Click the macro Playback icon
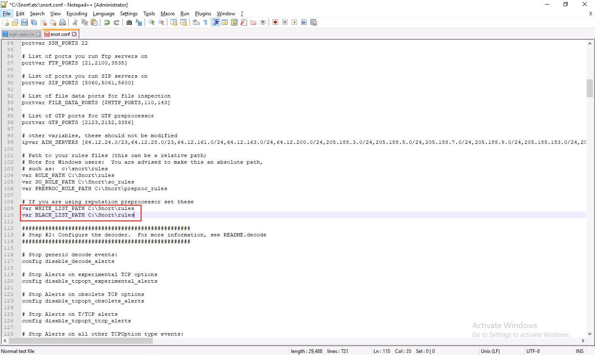 294,22
